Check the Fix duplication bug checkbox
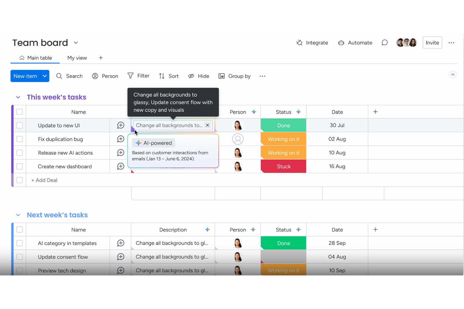The width and height of the screenshot is (464, 309). (19, 139)
